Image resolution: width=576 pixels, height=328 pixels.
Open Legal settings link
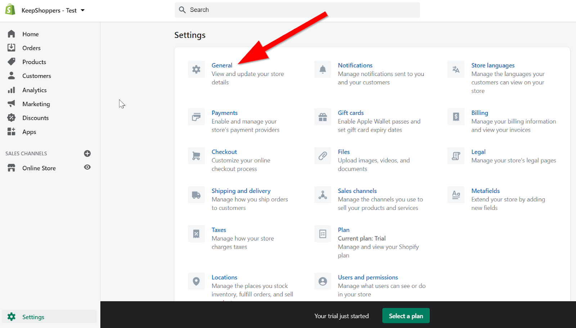[478, 152]
